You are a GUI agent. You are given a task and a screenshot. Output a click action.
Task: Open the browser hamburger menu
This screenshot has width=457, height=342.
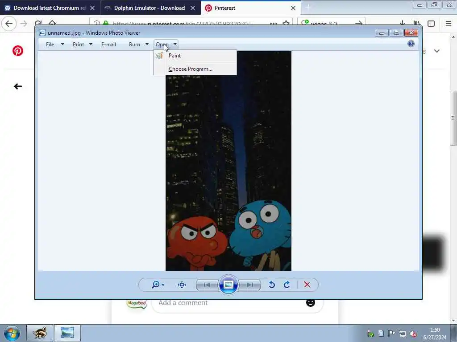[449, 24]
